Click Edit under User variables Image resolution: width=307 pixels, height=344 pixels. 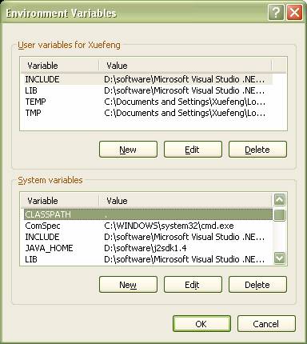(x=193, y=150)
